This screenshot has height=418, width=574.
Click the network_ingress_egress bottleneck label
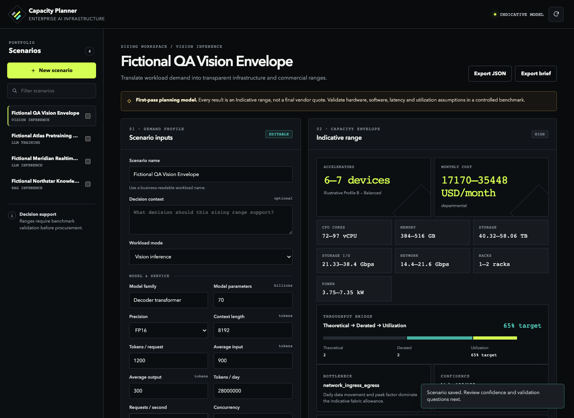[x=351, y=385]
